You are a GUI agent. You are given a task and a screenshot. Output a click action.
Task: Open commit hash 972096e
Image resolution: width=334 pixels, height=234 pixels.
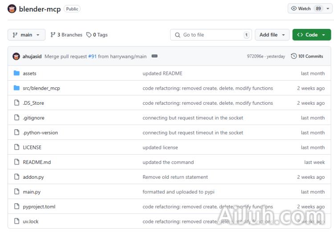pos(255,57)
